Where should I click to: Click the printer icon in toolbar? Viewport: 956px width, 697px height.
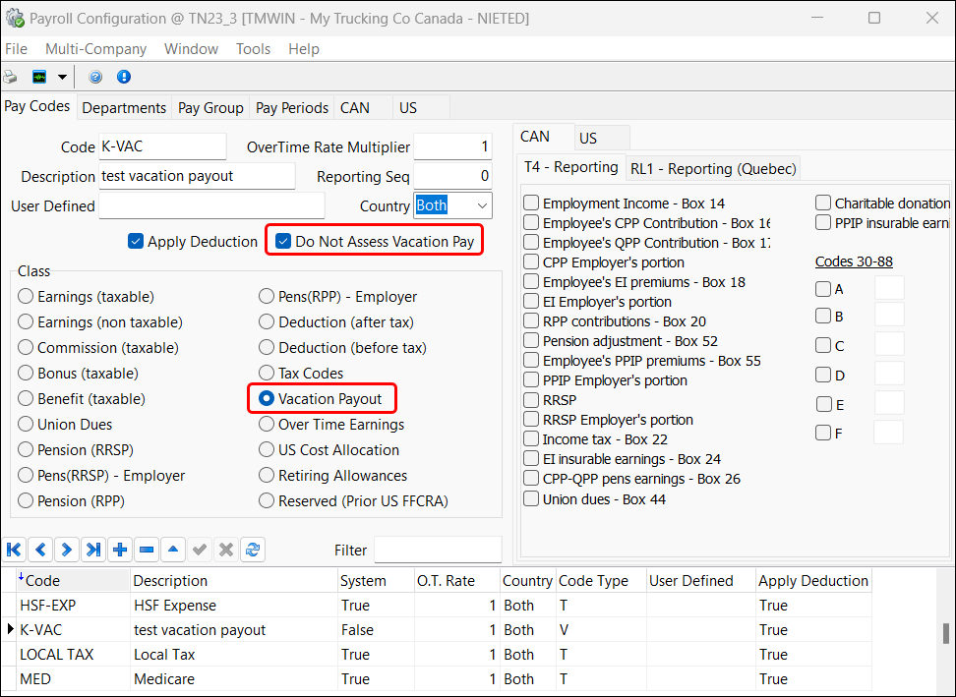(11, 77)
